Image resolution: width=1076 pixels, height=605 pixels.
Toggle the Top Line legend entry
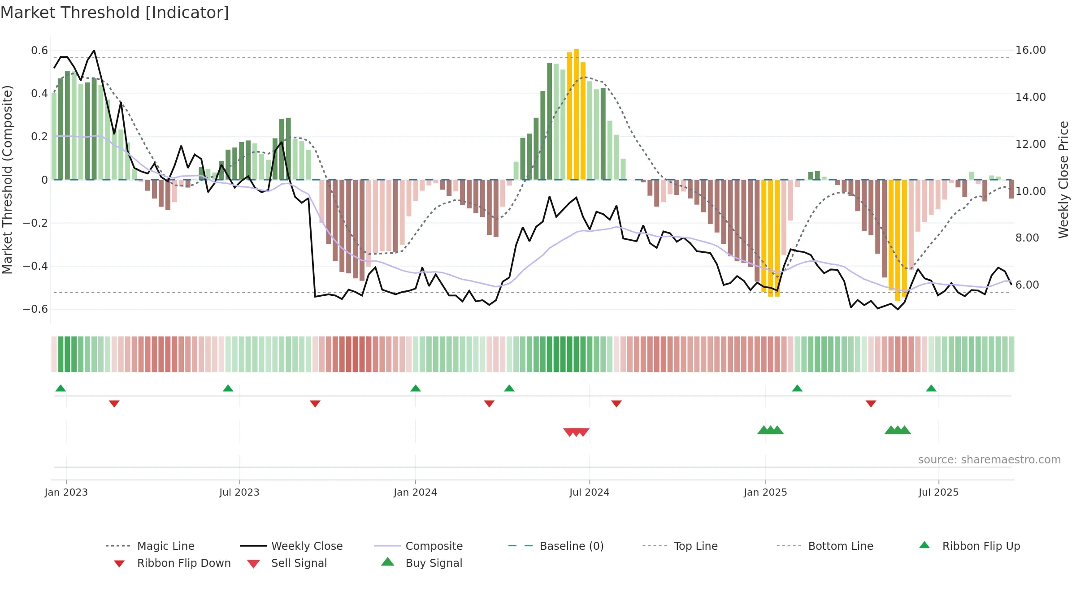pyautogui.click(x=680, y=546)
